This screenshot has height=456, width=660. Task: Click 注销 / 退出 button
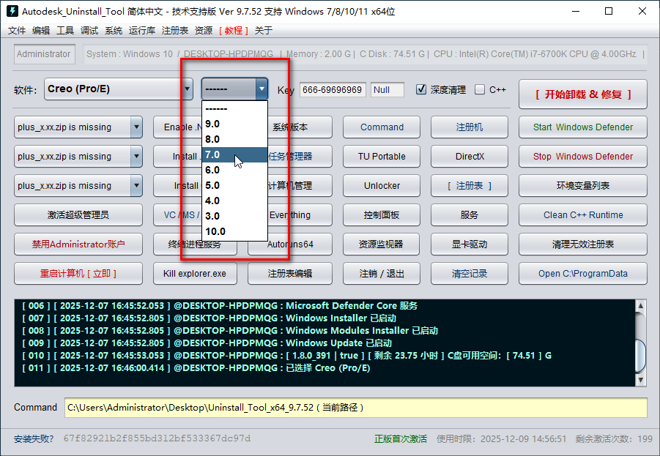point(382,274)
